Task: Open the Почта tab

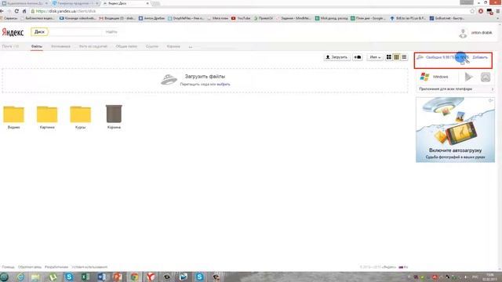Action: click(10, 46)
